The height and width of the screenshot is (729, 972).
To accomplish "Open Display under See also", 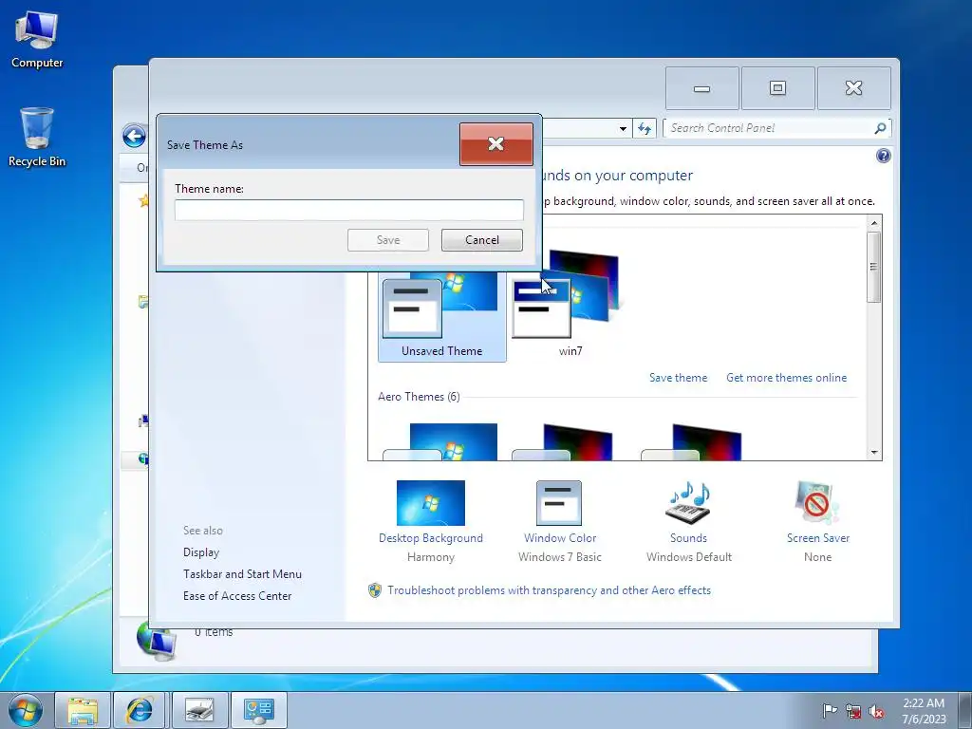I will tap(201, 552).
